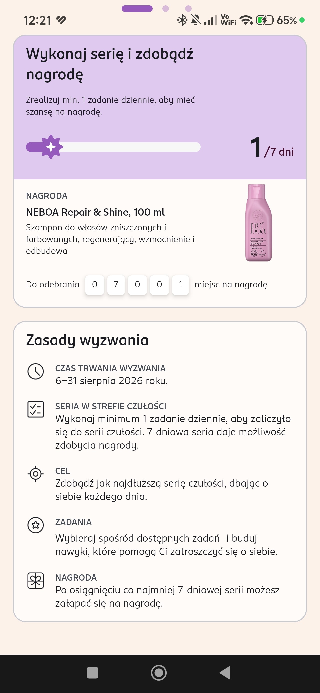Tap the Android recent apps square button

[92, 673]
